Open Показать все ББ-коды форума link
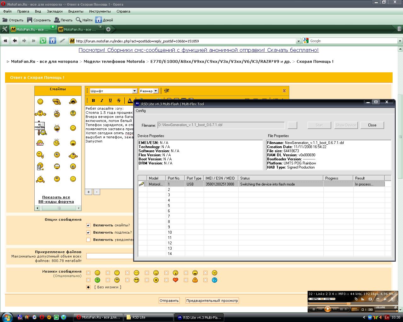Screen dimensions: 403x322 pos(56,199)
